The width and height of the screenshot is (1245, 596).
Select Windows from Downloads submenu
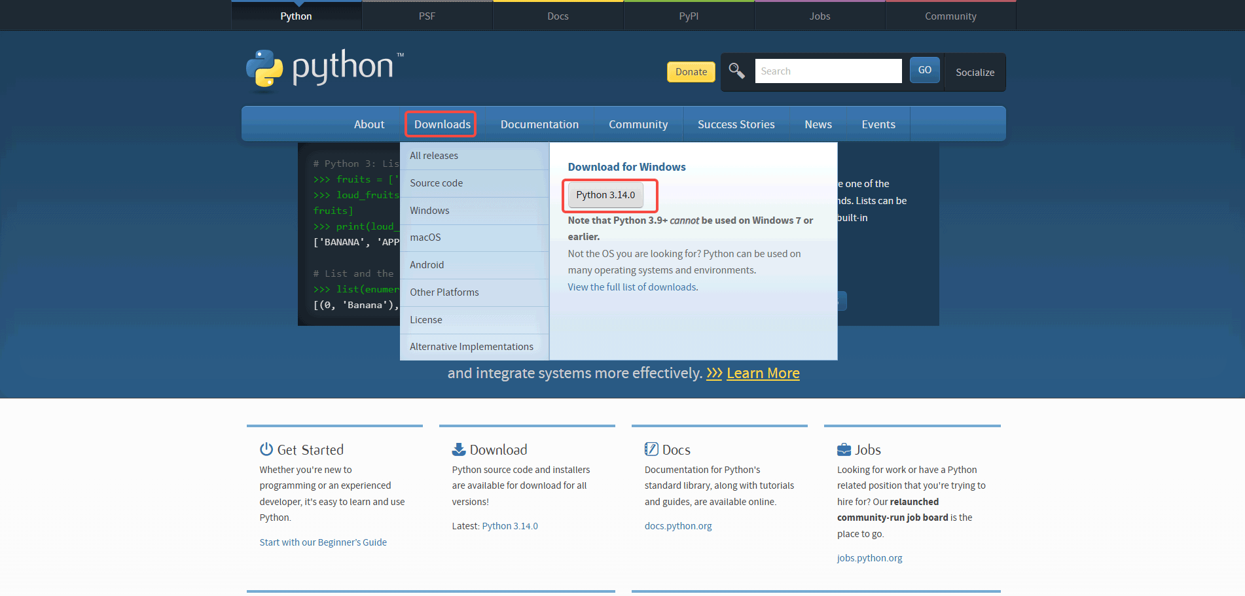pos(429,211)
